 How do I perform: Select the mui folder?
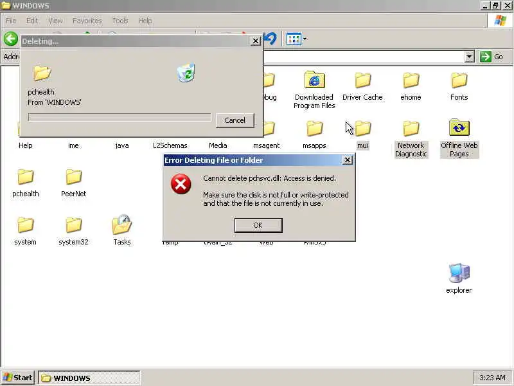[x=362, y=134]
